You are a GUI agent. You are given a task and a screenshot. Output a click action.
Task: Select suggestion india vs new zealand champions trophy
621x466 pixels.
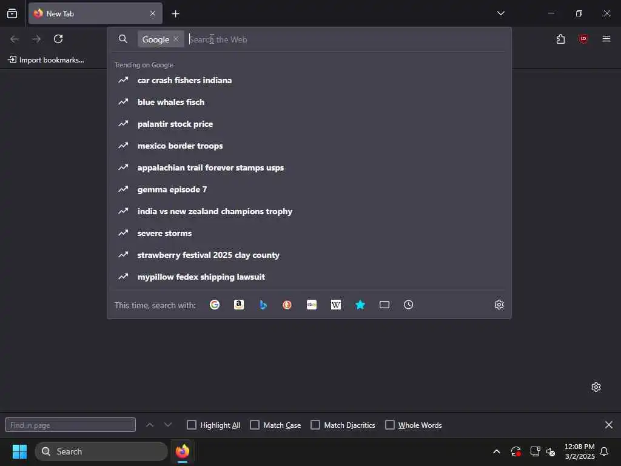coord(309,211)
